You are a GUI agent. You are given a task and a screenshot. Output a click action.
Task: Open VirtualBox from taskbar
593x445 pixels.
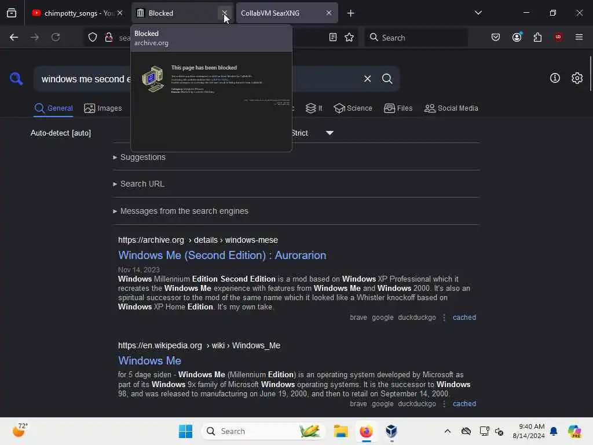(x=391, y=431)
